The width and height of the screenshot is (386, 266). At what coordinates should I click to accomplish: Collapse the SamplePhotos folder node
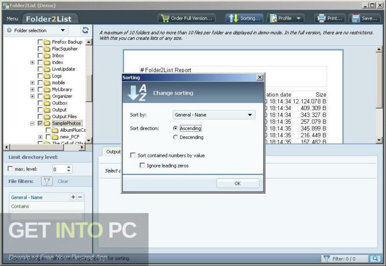pos(32,123)
